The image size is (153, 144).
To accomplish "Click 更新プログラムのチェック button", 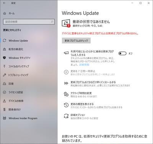I will tap(76, 41).
